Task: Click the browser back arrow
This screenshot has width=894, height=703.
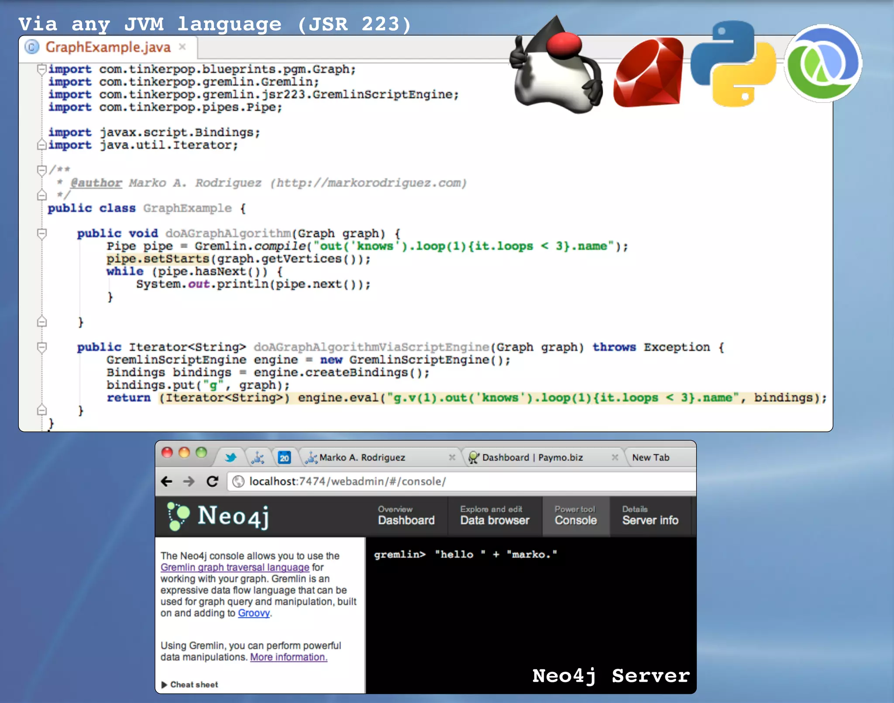Action: 167,481
